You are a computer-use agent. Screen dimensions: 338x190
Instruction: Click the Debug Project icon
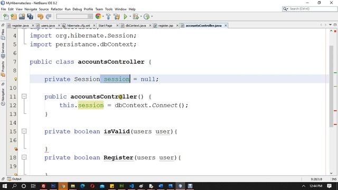(x=136, y=16)
